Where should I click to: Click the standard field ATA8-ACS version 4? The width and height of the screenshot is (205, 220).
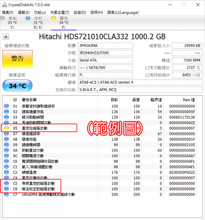[x=140, y=82]
